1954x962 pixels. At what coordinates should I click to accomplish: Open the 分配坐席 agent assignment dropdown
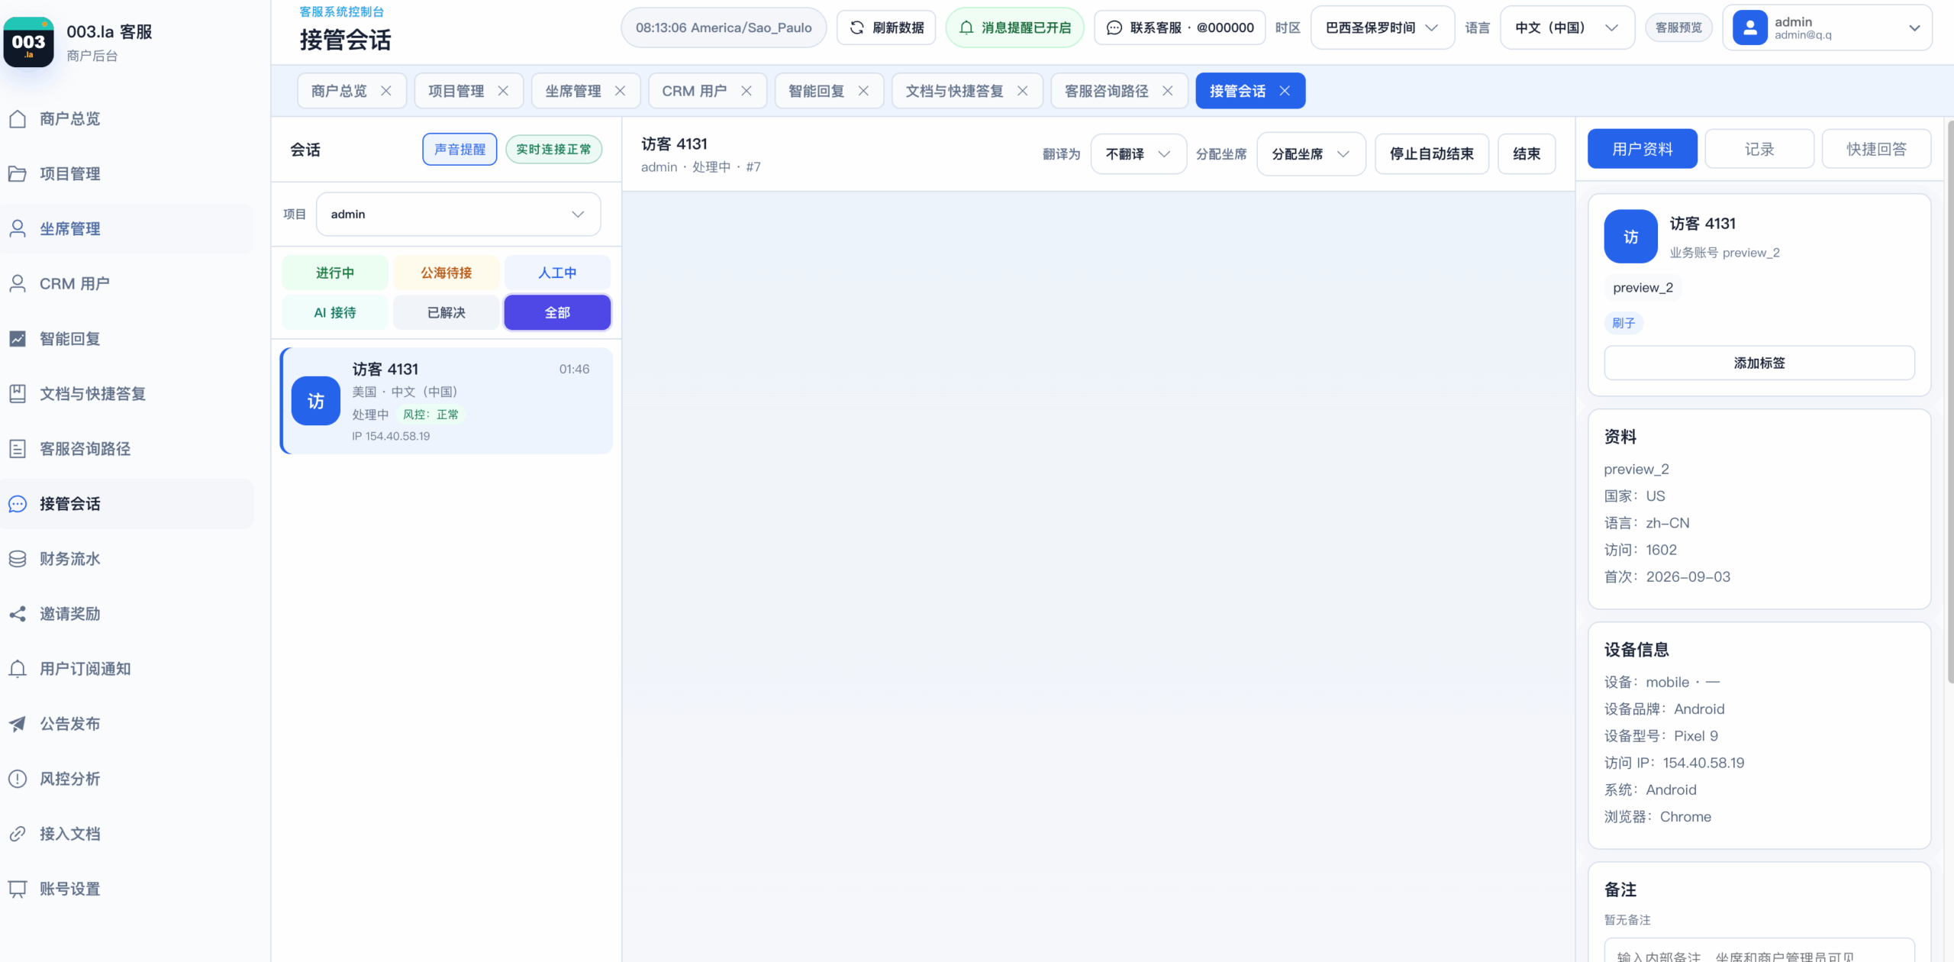pos(1311,154)
